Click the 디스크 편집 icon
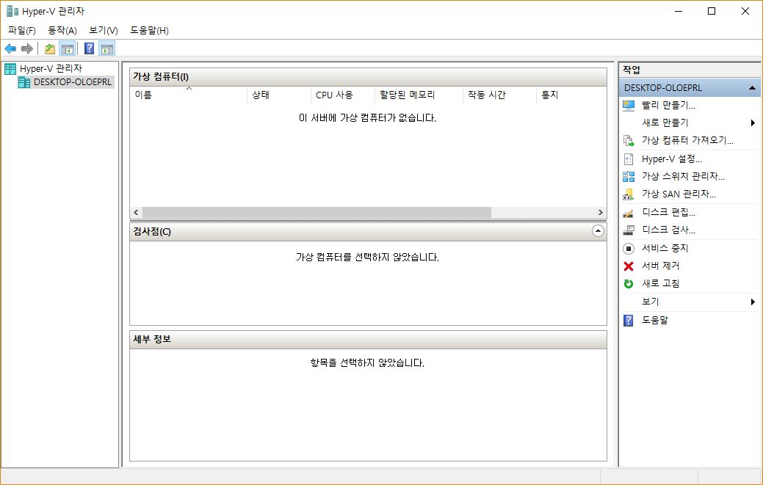Image resolution: width=763 pixels, height=485 pixels. [629, 212]
